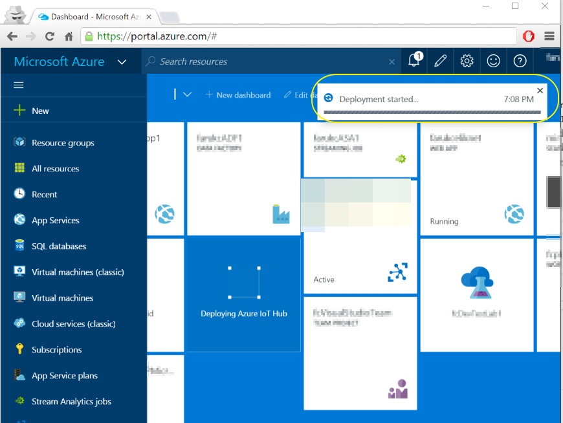Click the Deployment started... text

379,99
